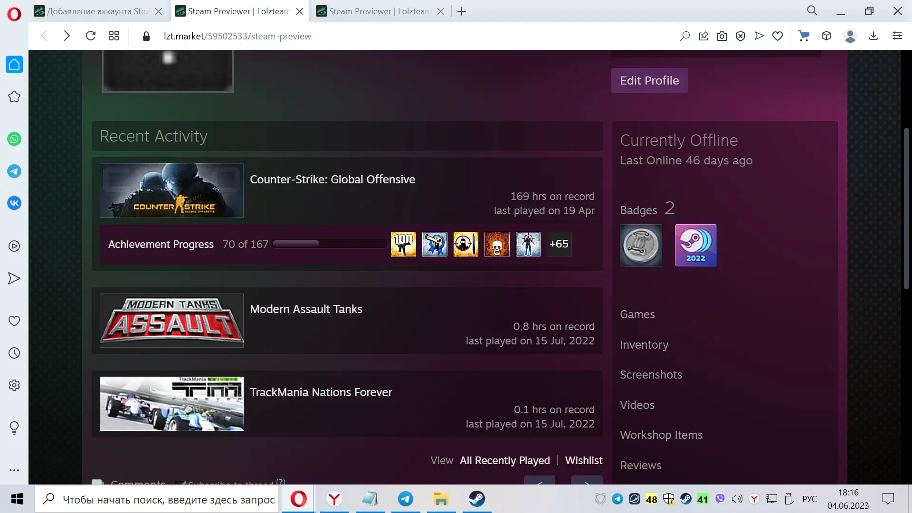Click the page vertical scrollbar
The image size is (912, 513).
(906, 209)
